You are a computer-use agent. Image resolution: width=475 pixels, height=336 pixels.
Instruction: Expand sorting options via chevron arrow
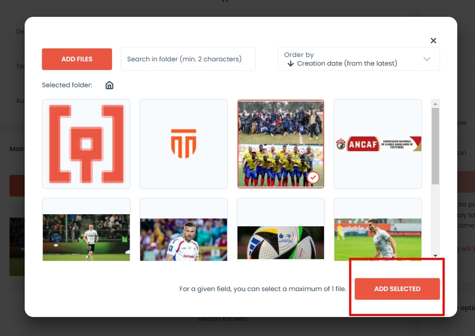coord(427,59)
